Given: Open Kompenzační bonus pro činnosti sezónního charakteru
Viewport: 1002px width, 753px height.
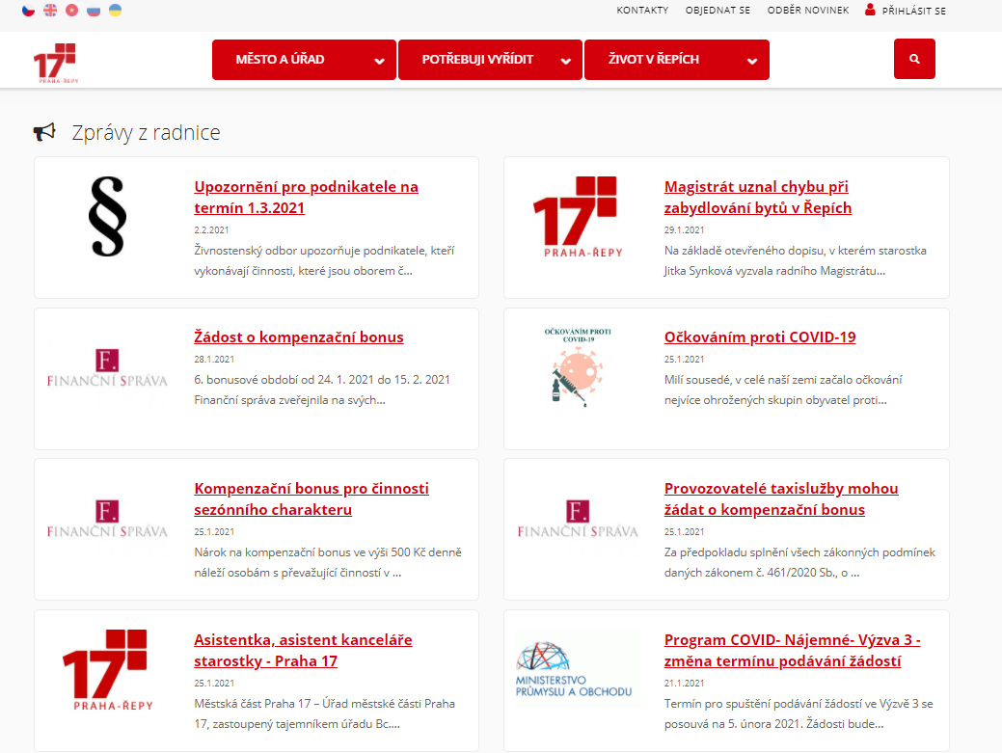Looking at the screenshot, I should [311, 498].
